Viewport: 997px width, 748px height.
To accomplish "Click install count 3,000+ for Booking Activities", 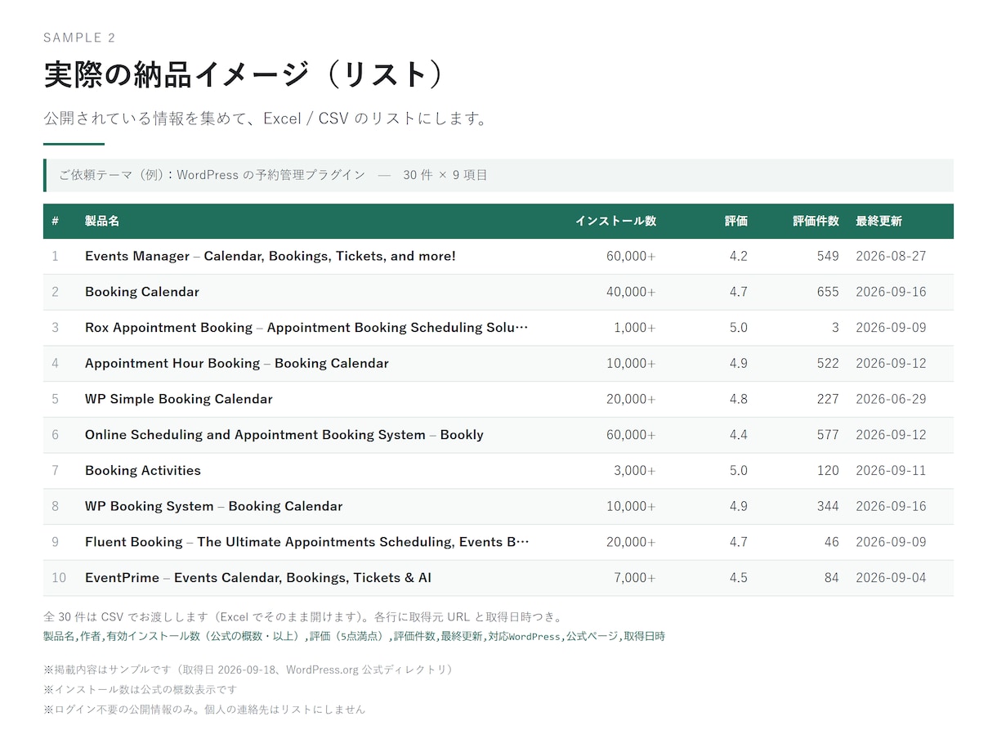I will [635, 471].
